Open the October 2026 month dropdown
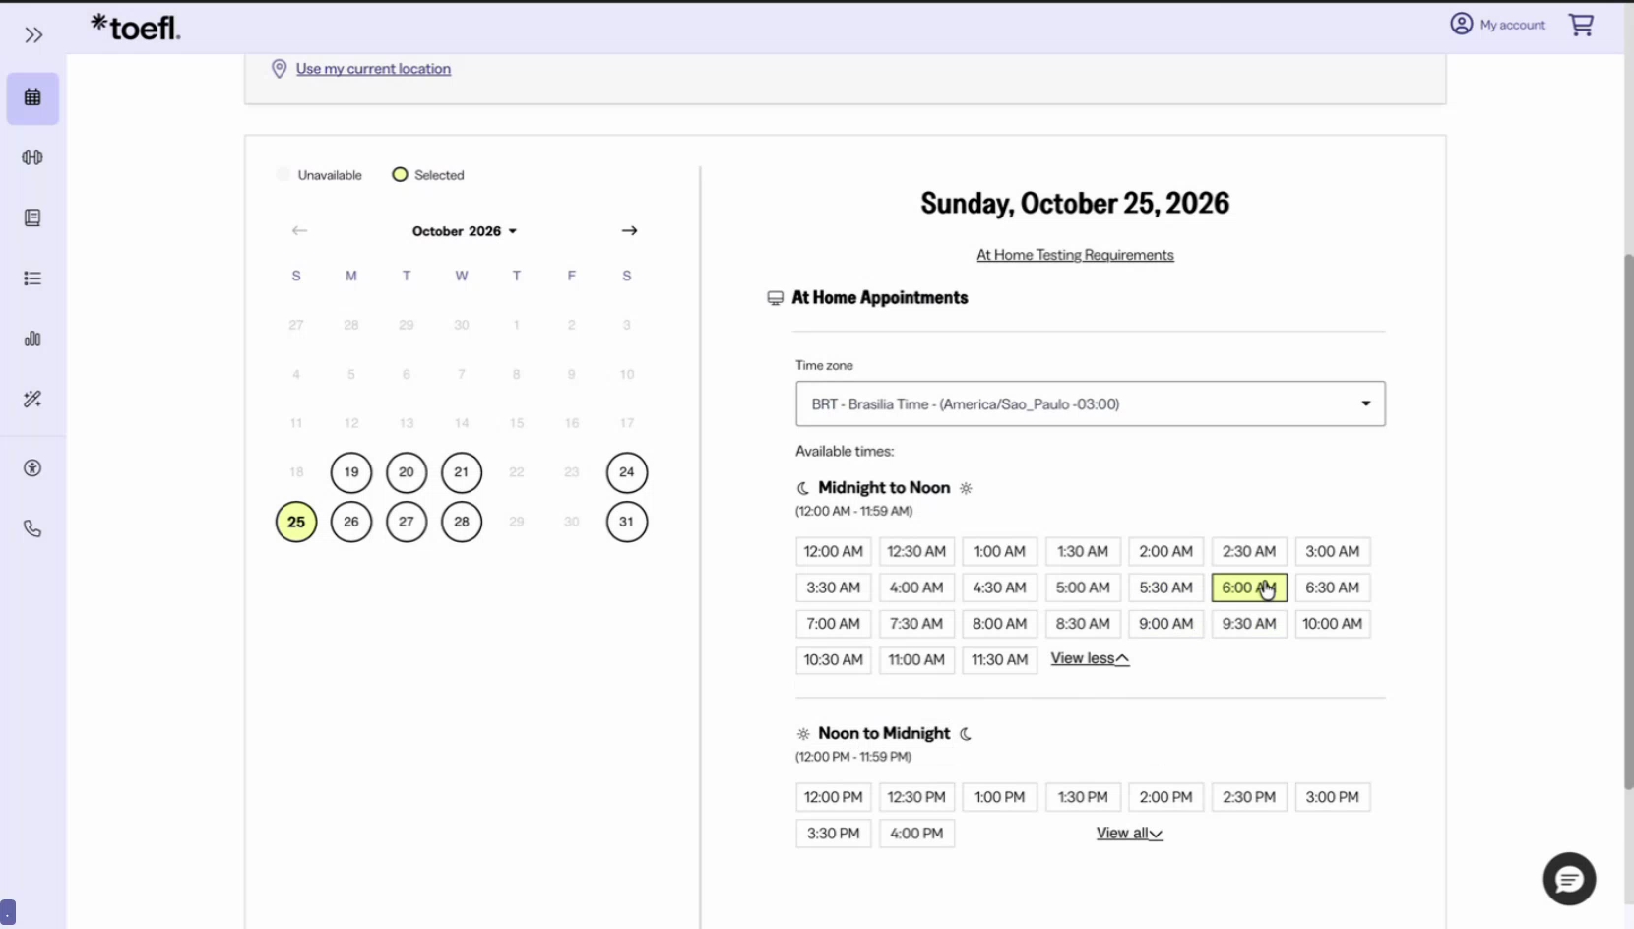This screenshot has height=929, width=1634. click(x=465, y=231)
